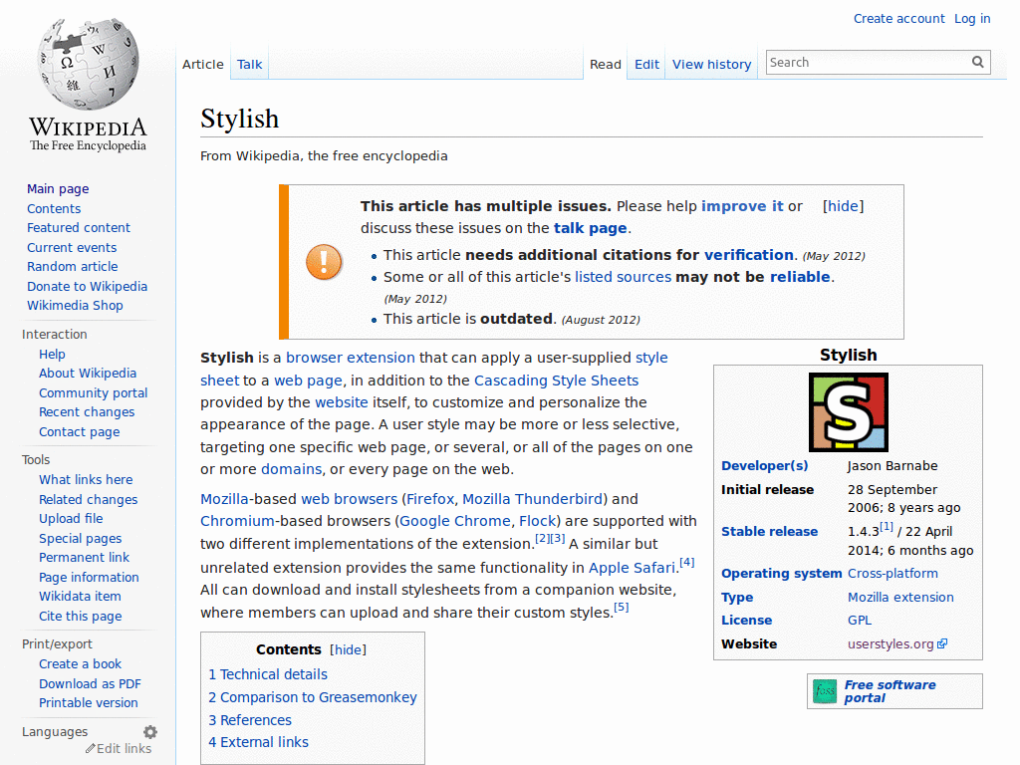Open Printable version link

coord(89,703)
